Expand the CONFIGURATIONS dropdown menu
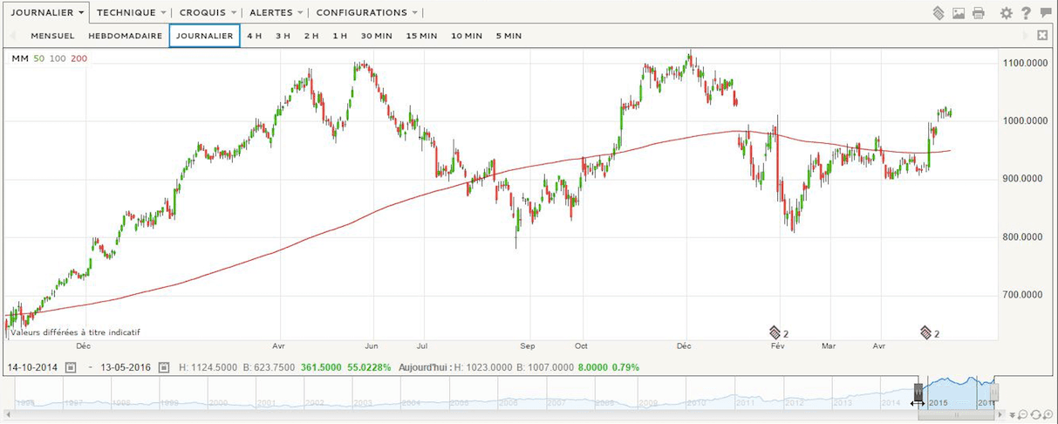This screenshot has height=424, width=1058. pyautogui.click(x=366, y=13)
